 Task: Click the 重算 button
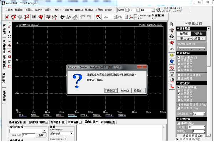point(41,135)
